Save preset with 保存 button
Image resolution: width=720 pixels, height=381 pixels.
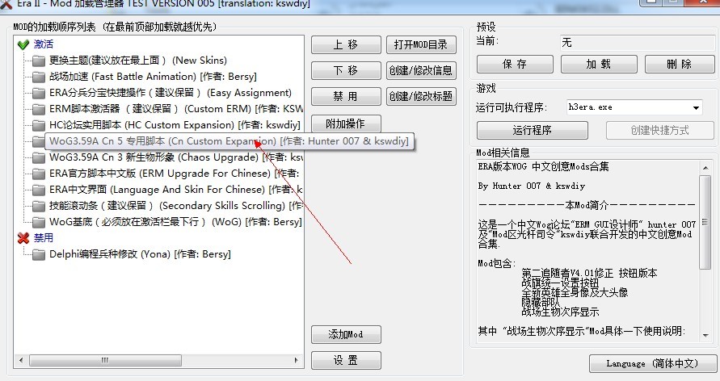click(x=515, y=65)
